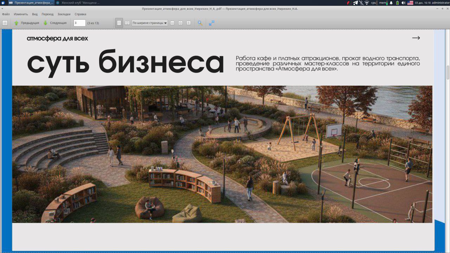Select the original size (1:1) zoom icon
450x253 pixels.
click(x=189, y=22)
